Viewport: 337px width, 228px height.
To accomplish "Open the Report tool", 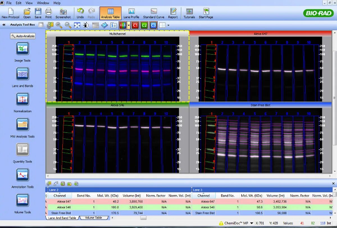I will click(x=173, y=13).
